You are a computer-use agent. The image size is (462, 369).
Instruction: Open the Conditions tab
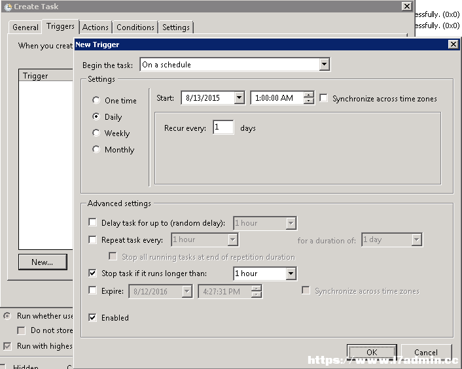[x=135, y=27]
